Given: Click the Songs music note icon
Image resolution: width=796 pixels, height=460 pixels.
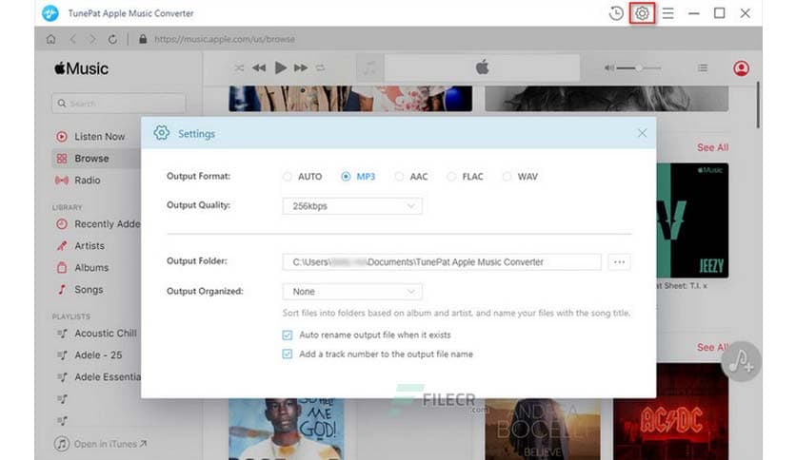Looking at the screenshot, I should 62,289.
